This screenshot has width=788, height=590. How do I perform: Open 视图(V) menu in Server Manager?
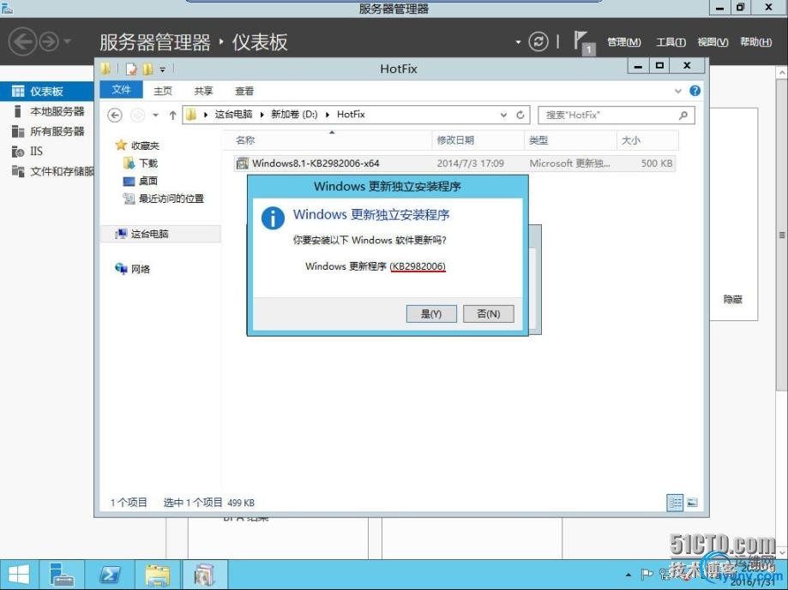713,42
